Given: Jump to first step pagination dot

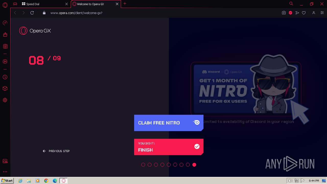Looking at the screenshot, I should (143, 165).
